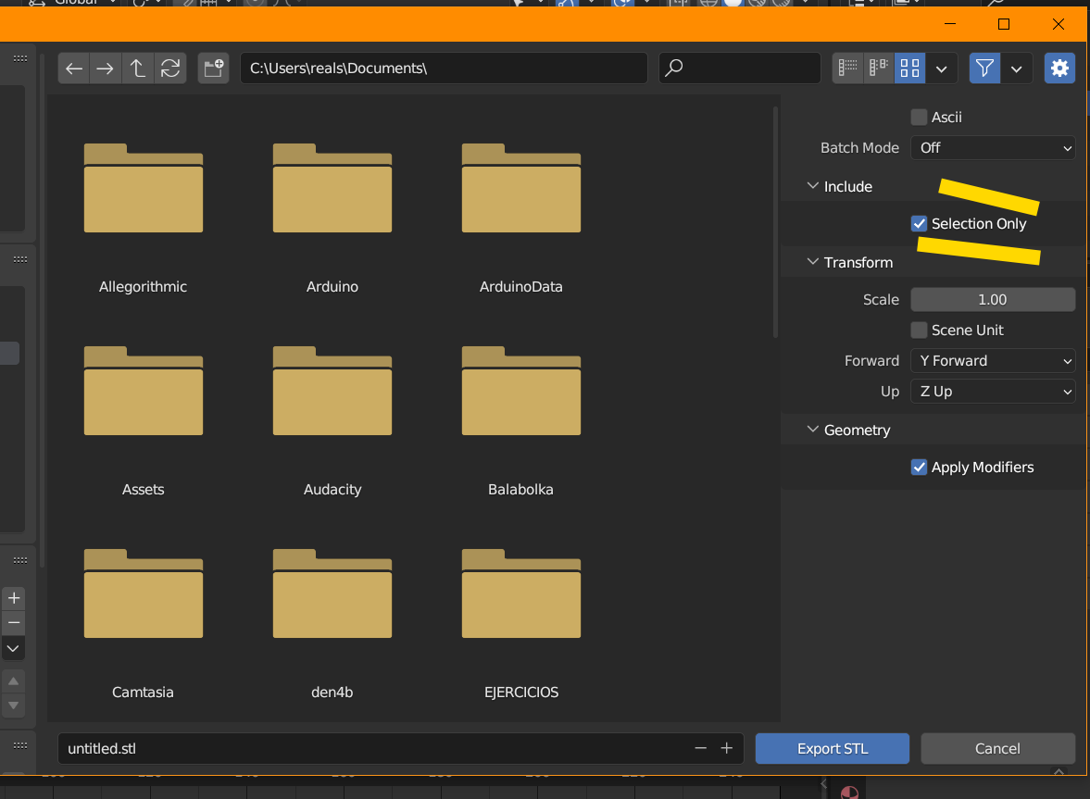Image resolution: width=1090 pixels, height=799 pixels.
Task: Uncheck Selection Only option
Action: point(919,224)
